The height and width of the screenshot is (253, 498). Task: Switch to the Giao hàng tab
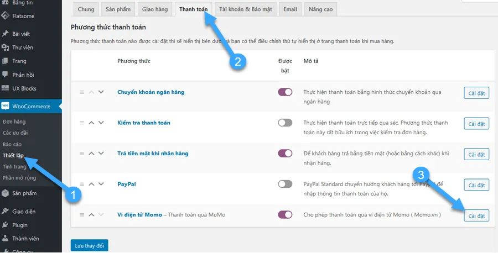(x=155, y=9)
